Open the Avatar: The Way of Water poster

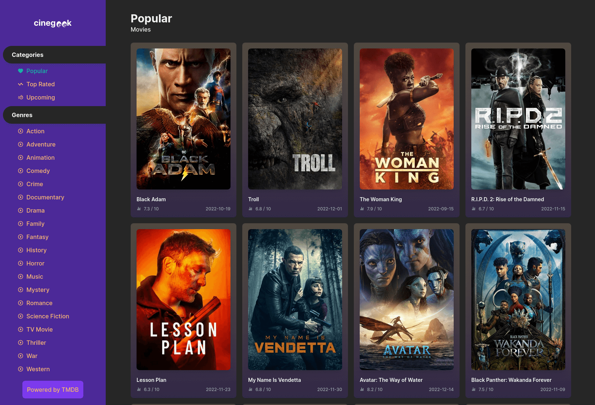click(x=407, y=300)
